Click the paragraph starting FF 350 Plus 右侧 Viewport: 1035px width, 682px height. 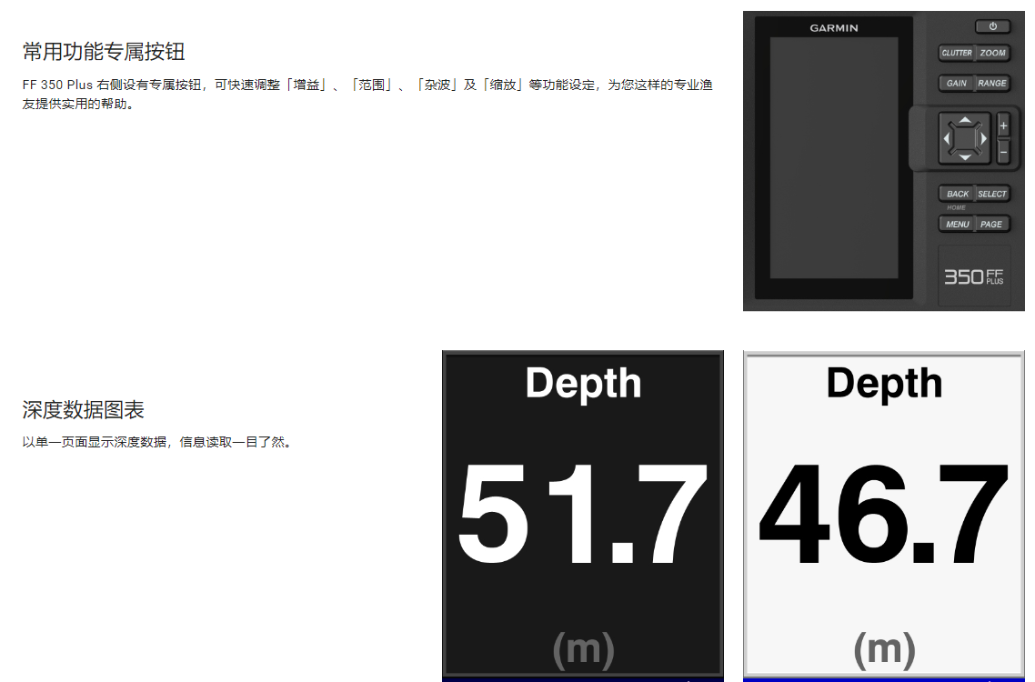[367, 95]
